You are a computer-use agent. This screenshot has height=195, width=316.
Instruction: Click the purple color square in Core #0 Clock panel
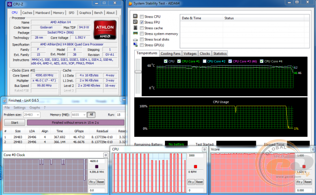click(x=97, y=166)
